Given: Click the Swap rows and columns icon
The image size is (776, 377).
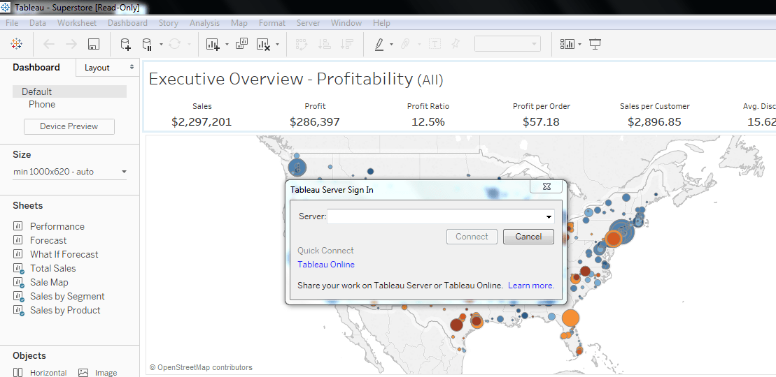Looking at the screenshot, I should click(302, 45).
